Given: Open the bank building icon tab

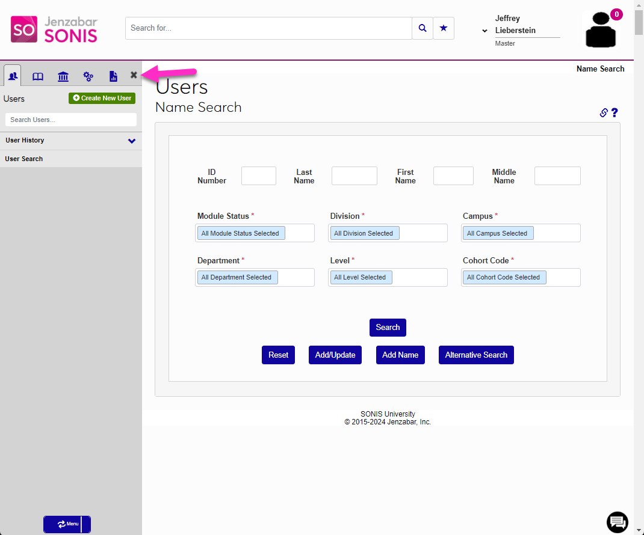Looking at the screenshot, I should click(63, 76).
